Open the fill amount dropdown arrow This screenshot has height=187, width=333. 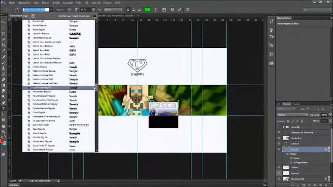tap(330, 121)
